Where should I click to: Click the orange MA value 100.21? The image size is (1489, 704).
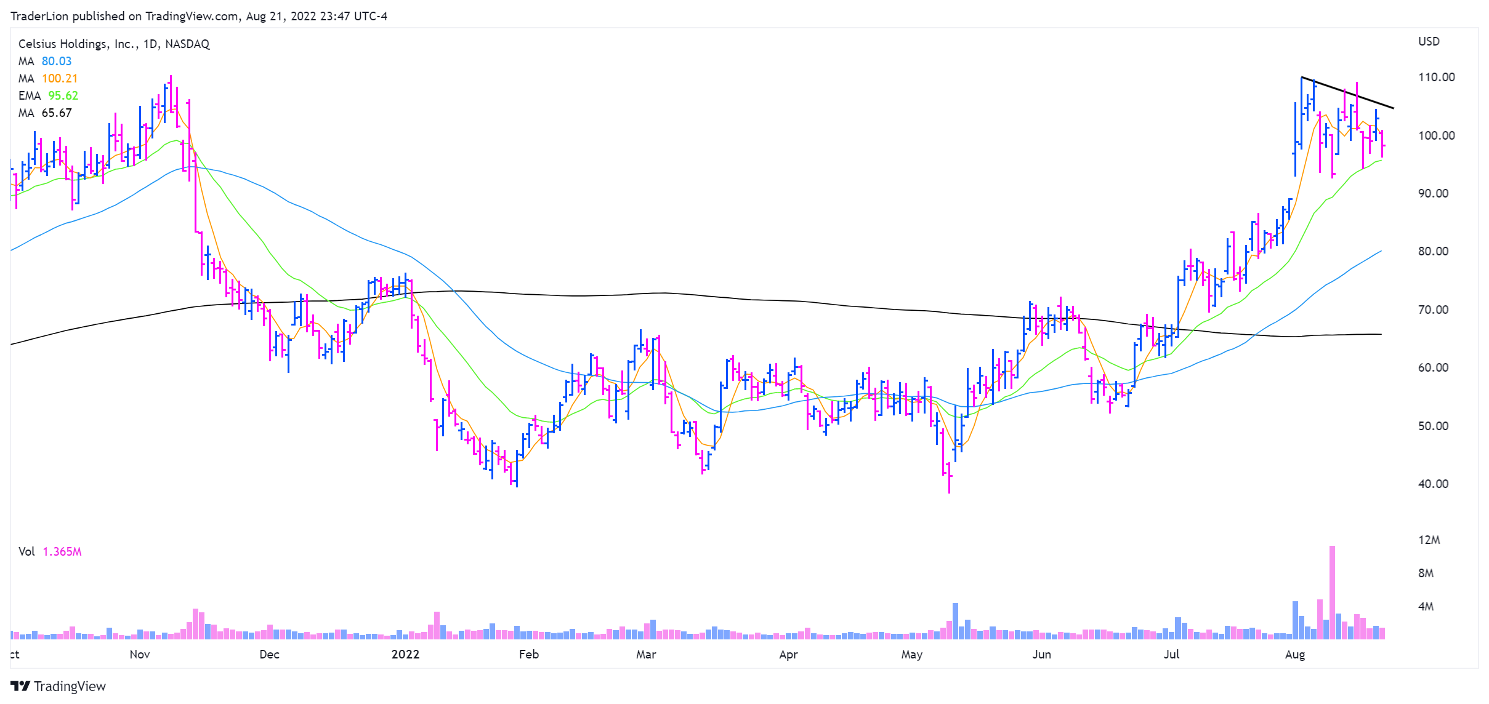[60, 78]
